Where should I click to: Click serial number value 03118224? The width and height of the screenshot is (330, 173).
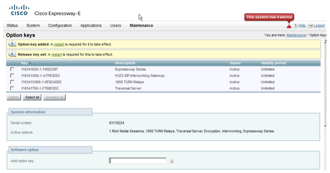click(116, 123)
